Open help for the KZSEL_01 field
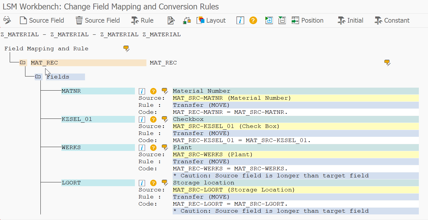 coord(153,119)
